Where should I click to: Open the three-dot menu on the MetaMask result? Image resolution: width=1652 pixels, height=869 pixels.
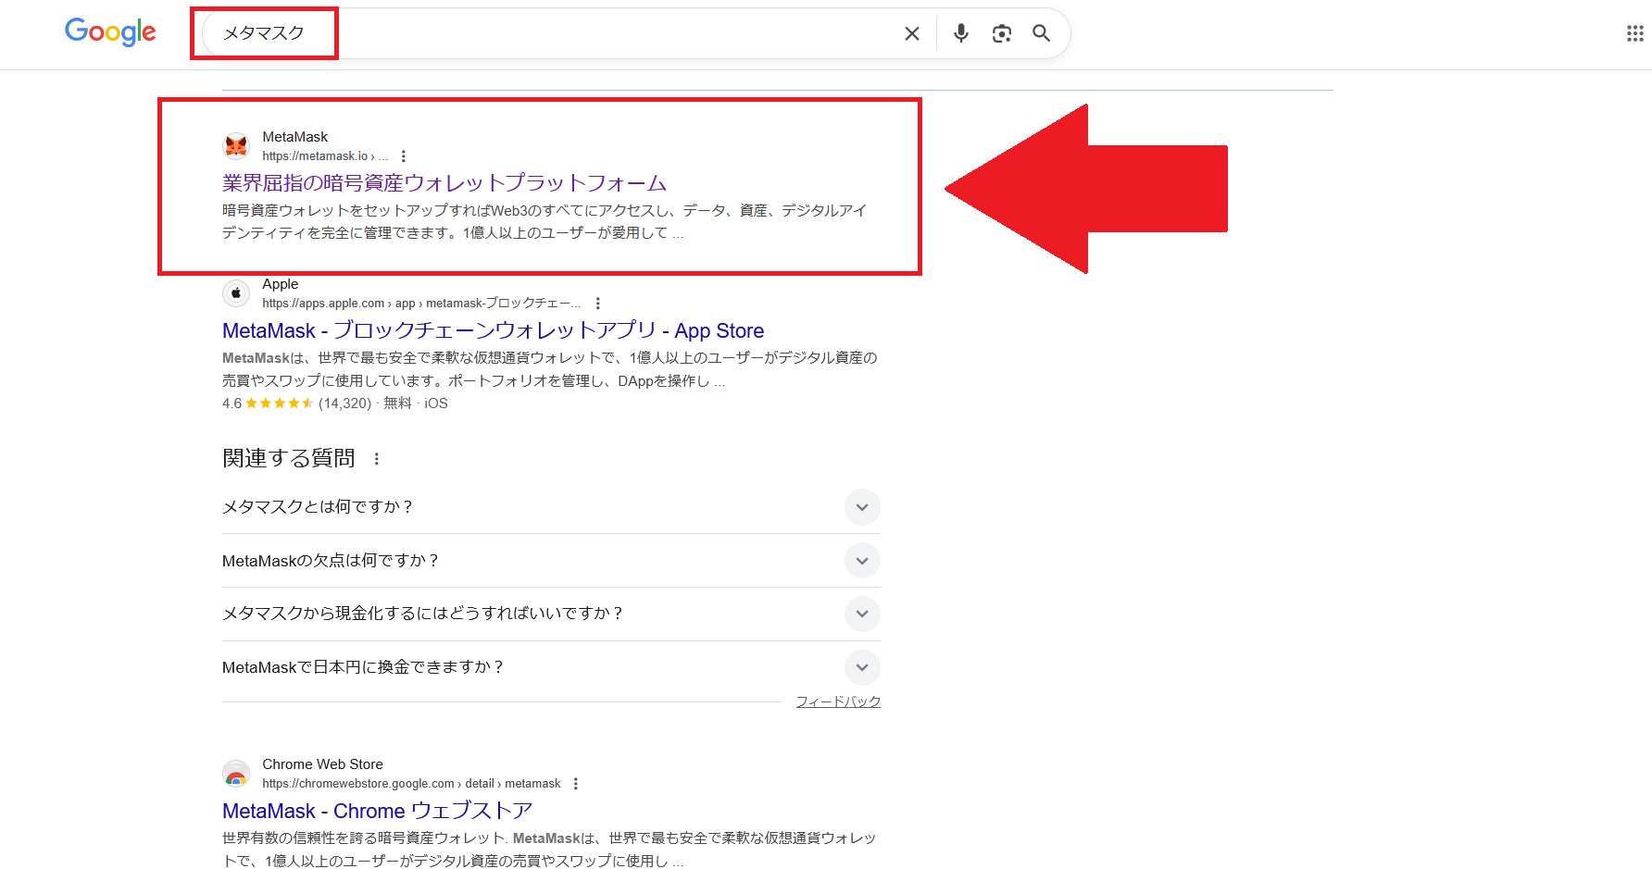tap(404, 155)
